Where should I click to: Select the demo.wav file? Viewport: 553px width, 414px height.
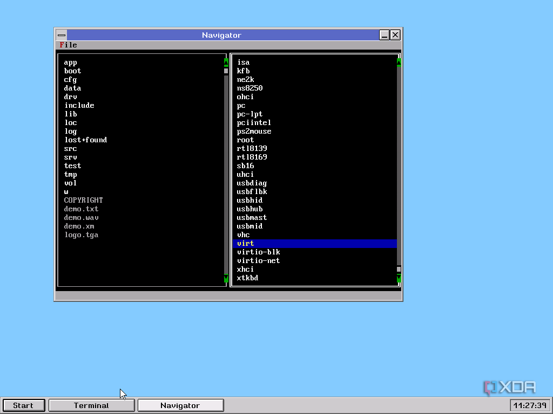pos(82,218)
